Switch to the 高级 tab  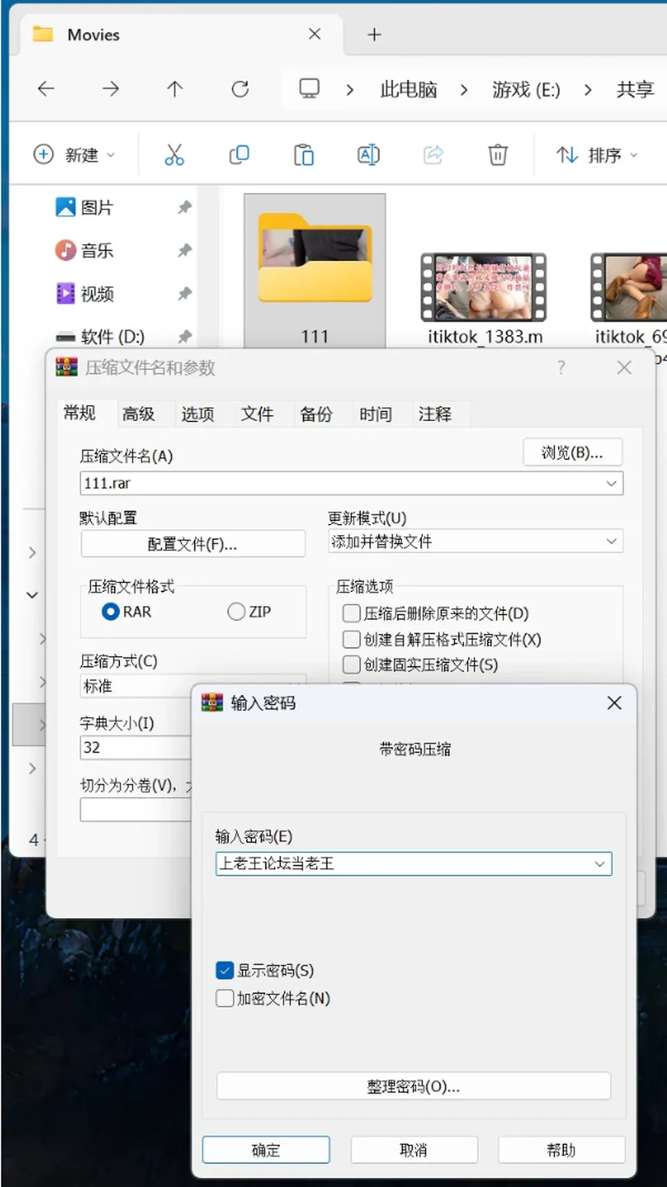click(138, 414)
